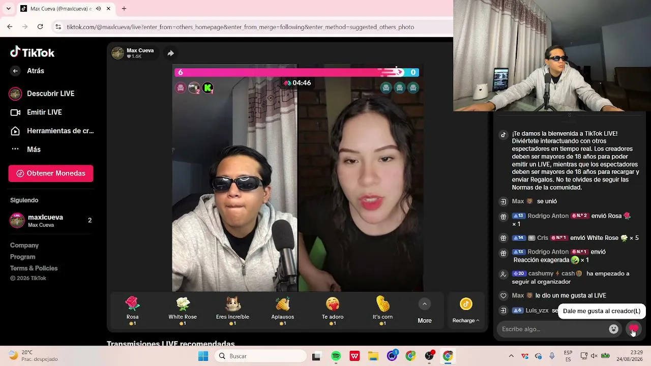Click the Chrome address bar URL
This screenshot has height=366, width=651.
point(241,27)
